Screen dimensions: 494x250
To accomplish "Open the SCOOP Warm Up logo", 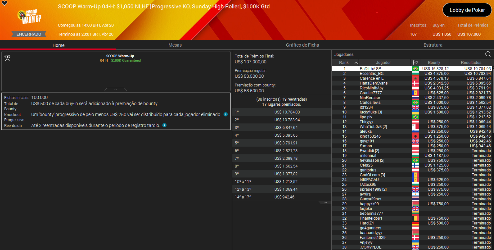I will click(x=29, y=16).
